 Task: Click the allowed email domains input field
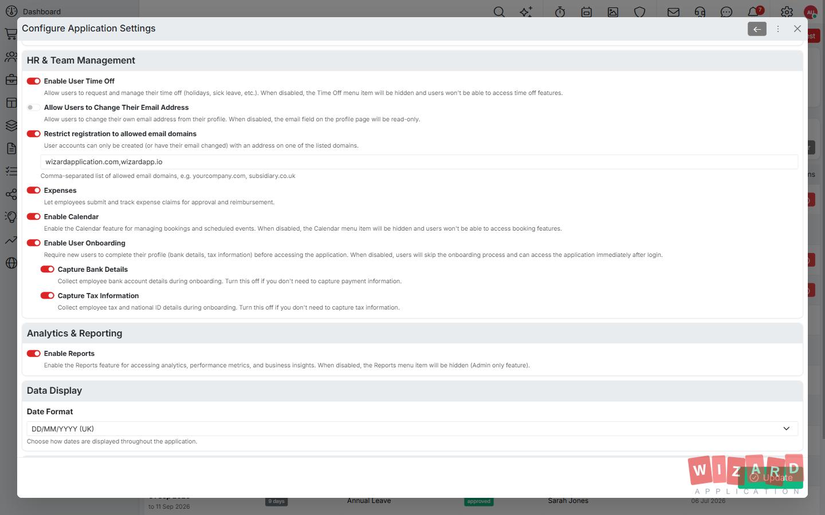coord(419,162)
